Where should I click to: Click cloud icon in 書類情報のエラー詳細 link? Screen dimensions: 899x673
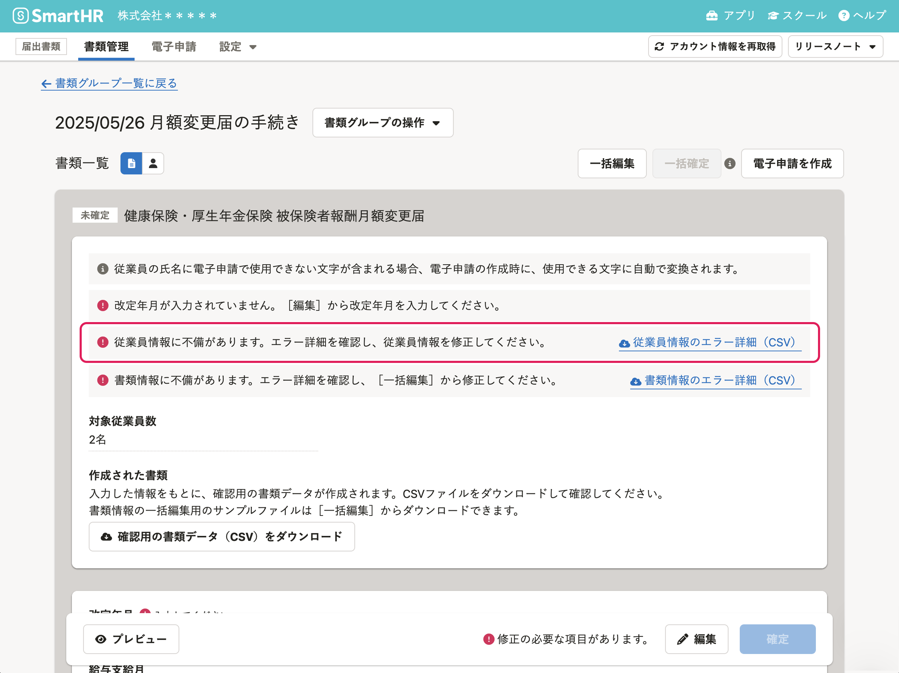pos(636,381)
